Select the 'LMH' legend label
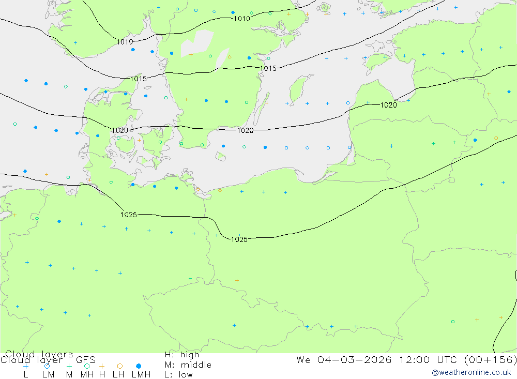The width and height of the screenshot is (517, 379). click(141, 375)
